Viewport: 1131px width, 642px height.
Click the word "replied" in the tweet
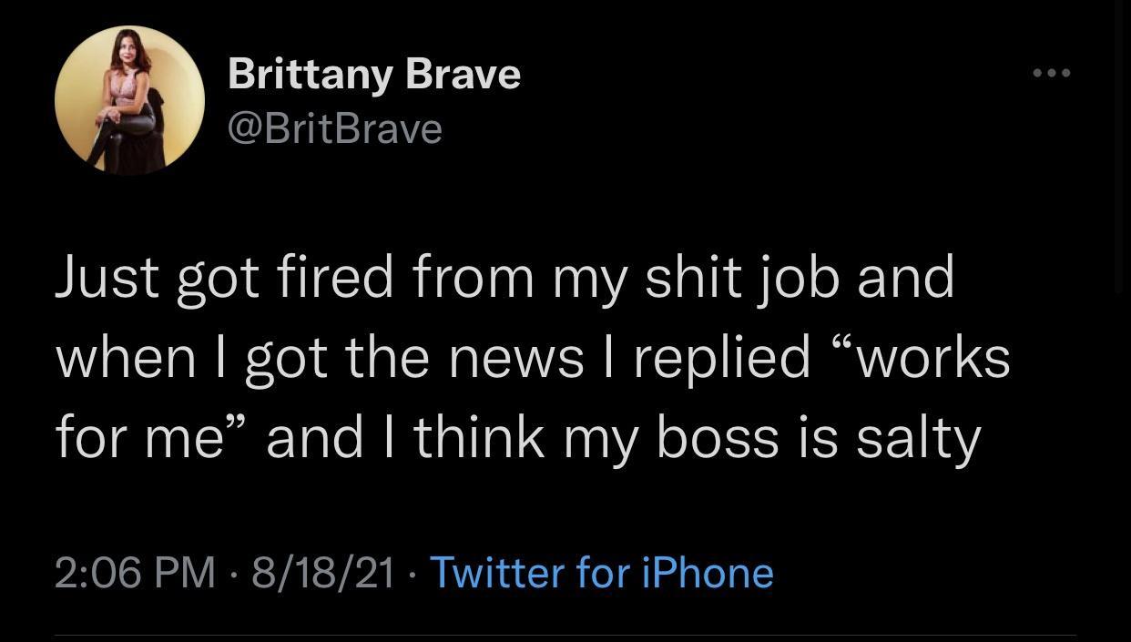722,357
